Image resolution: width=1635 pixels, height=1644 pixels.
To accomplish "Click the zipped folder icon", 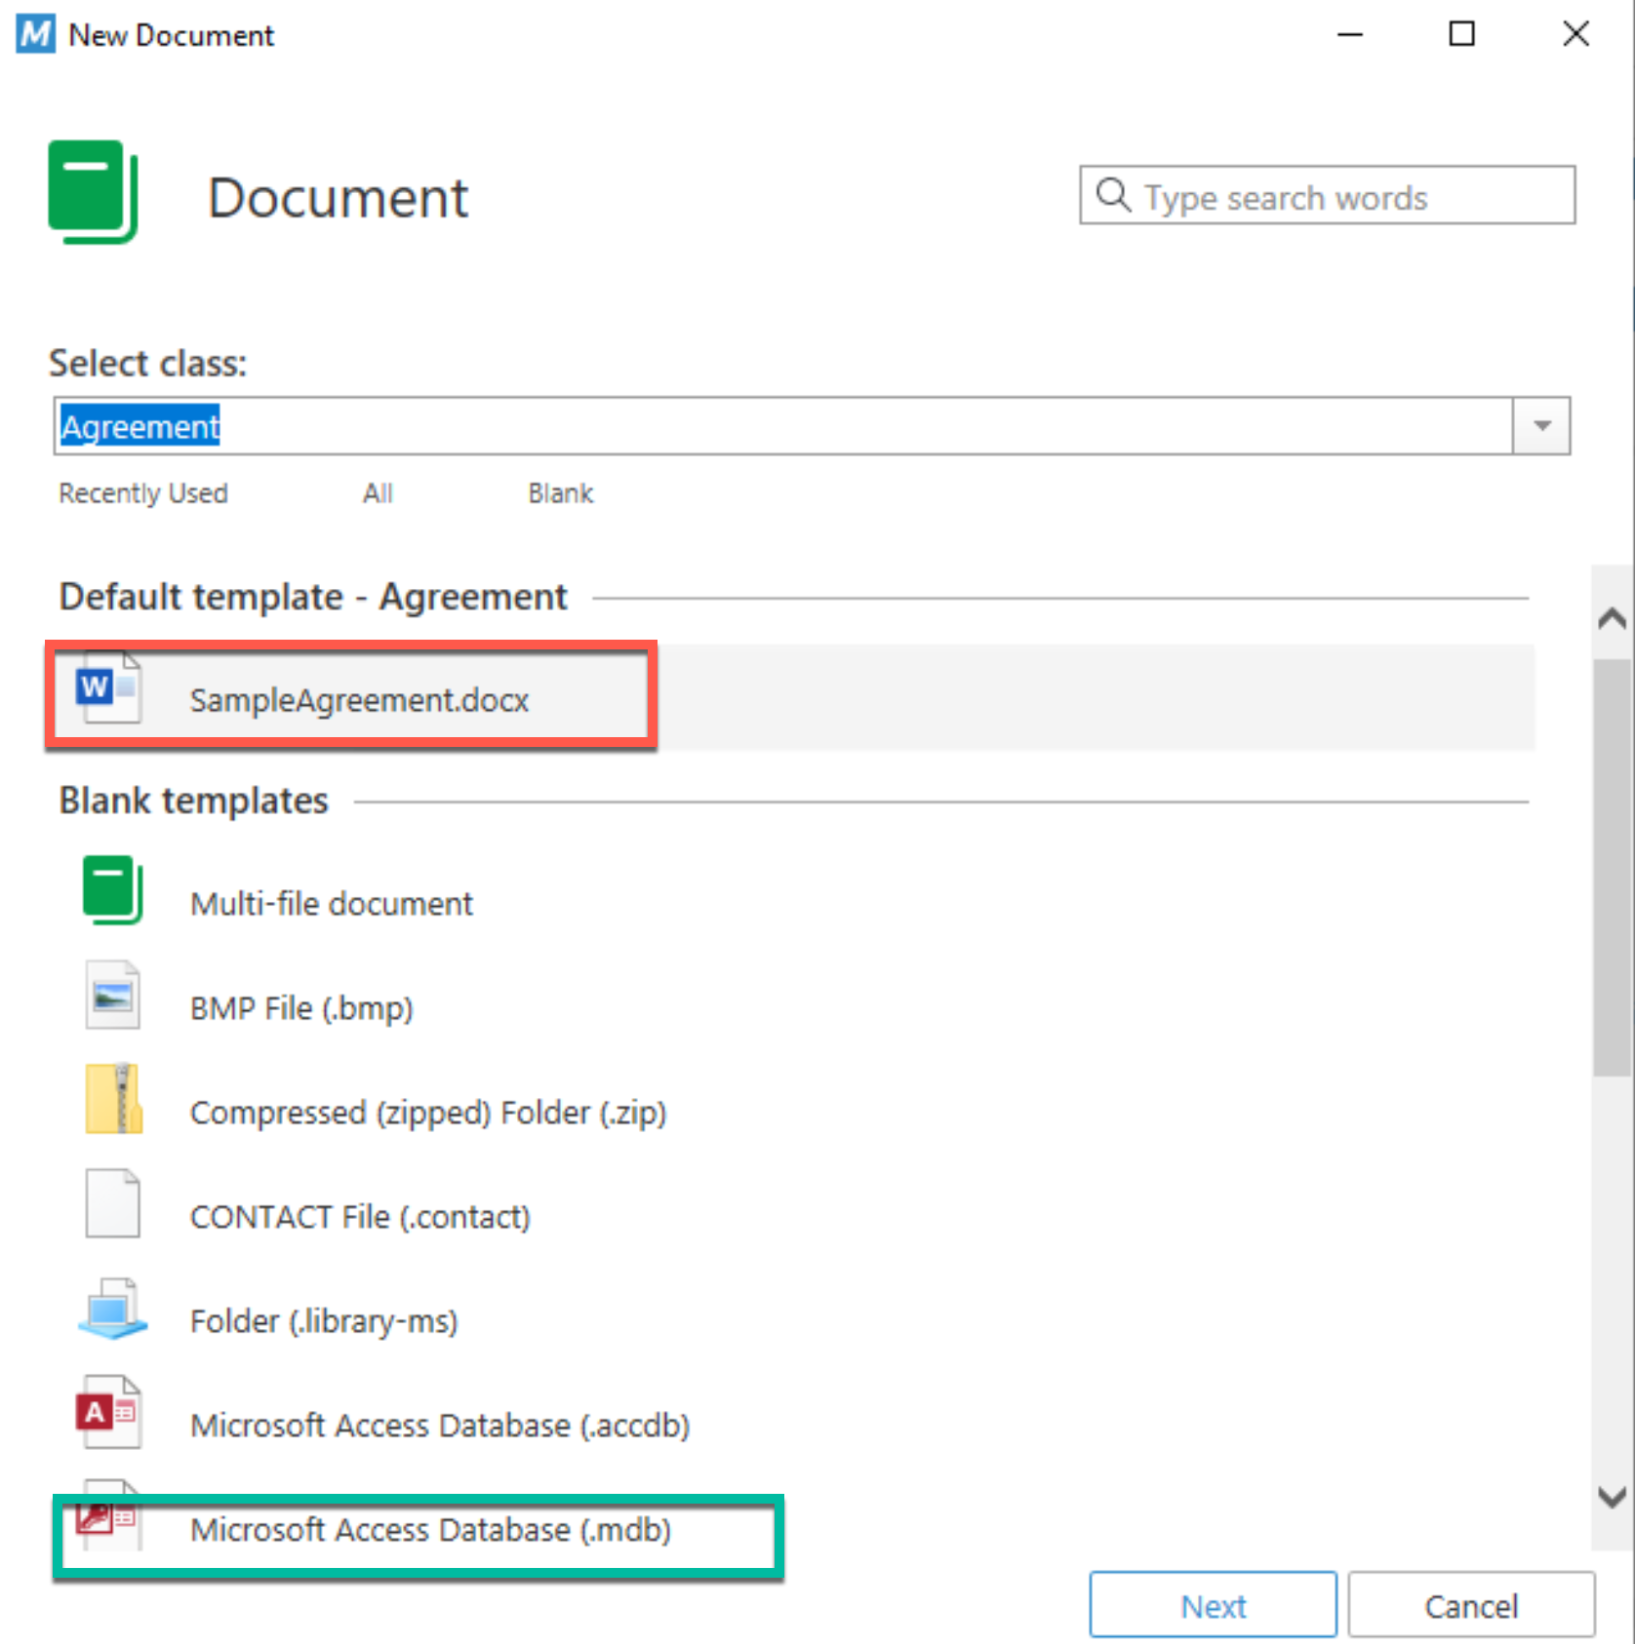I will click(113, 1098).
